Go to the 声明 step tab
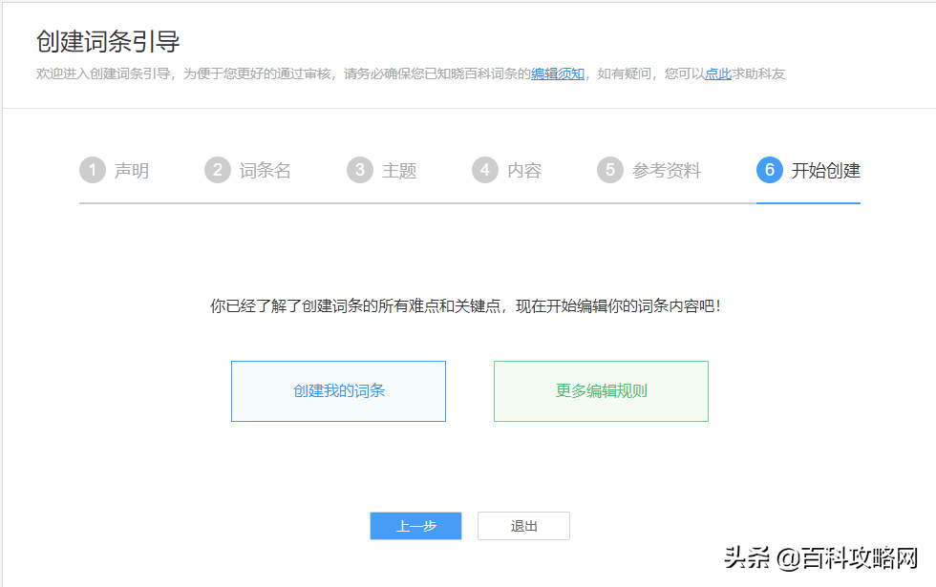Screen dimensions: 936x587 132,171
